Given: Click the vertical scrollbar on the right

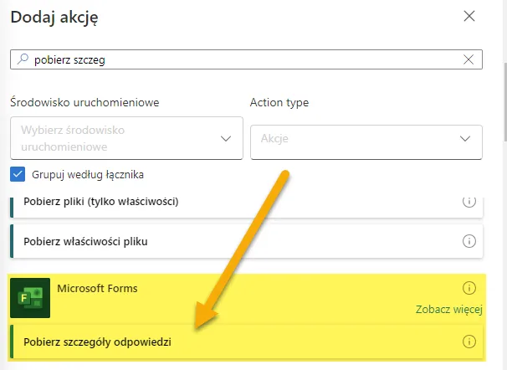Looking at the screenshot, I should [503, 100].
